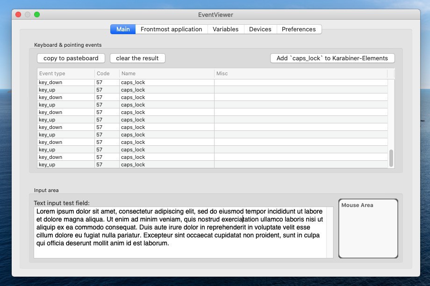Click the copy to pasteboard button
This screenshot has height=286, width=430.
[x=71, y=58]
